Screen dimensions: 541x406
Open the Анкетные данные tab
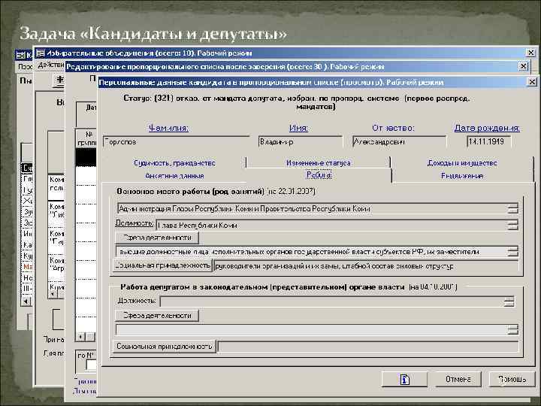[x=174, y=176]
